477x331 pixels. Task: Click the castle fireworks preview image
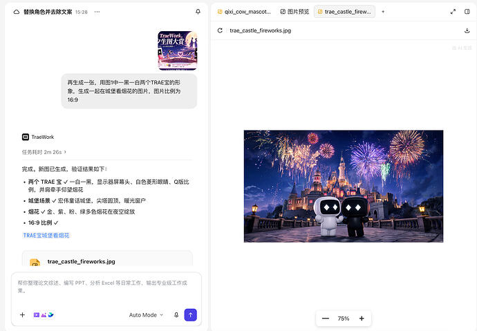[344, 186]
